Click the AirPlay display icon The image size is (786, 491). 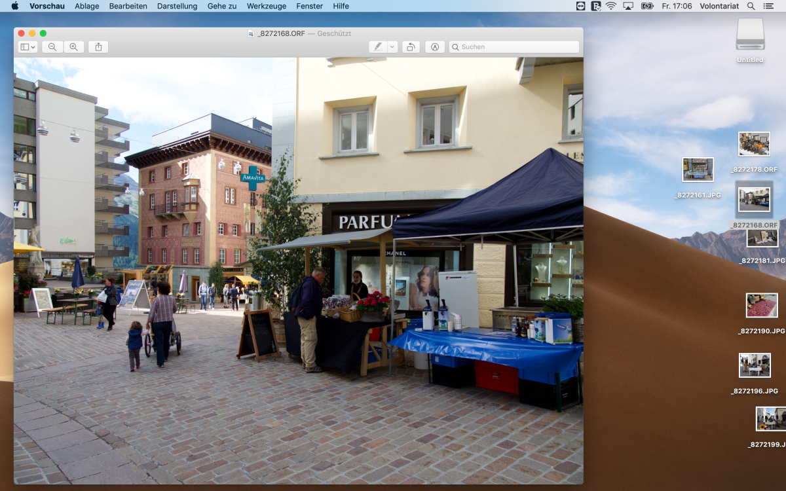[628, 6]
